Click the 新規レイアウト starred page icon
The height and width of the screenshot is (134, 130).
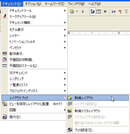coord(70,98)
